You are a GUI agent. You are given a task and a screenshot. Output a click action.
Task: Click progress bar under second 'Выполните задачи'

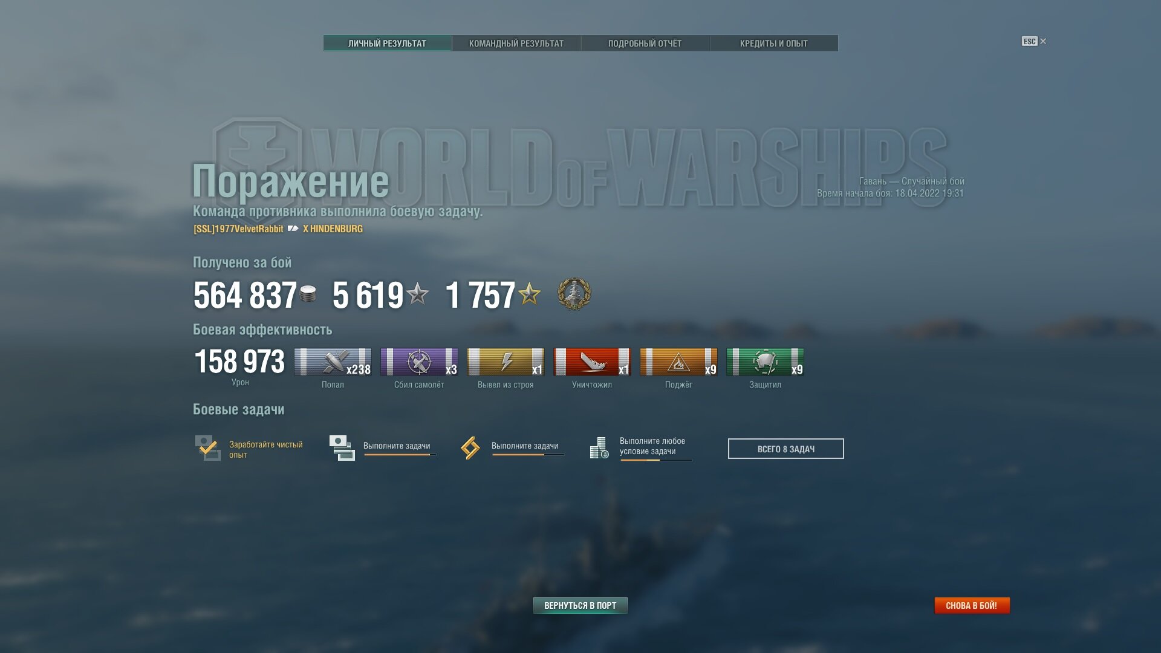(528, 455)
